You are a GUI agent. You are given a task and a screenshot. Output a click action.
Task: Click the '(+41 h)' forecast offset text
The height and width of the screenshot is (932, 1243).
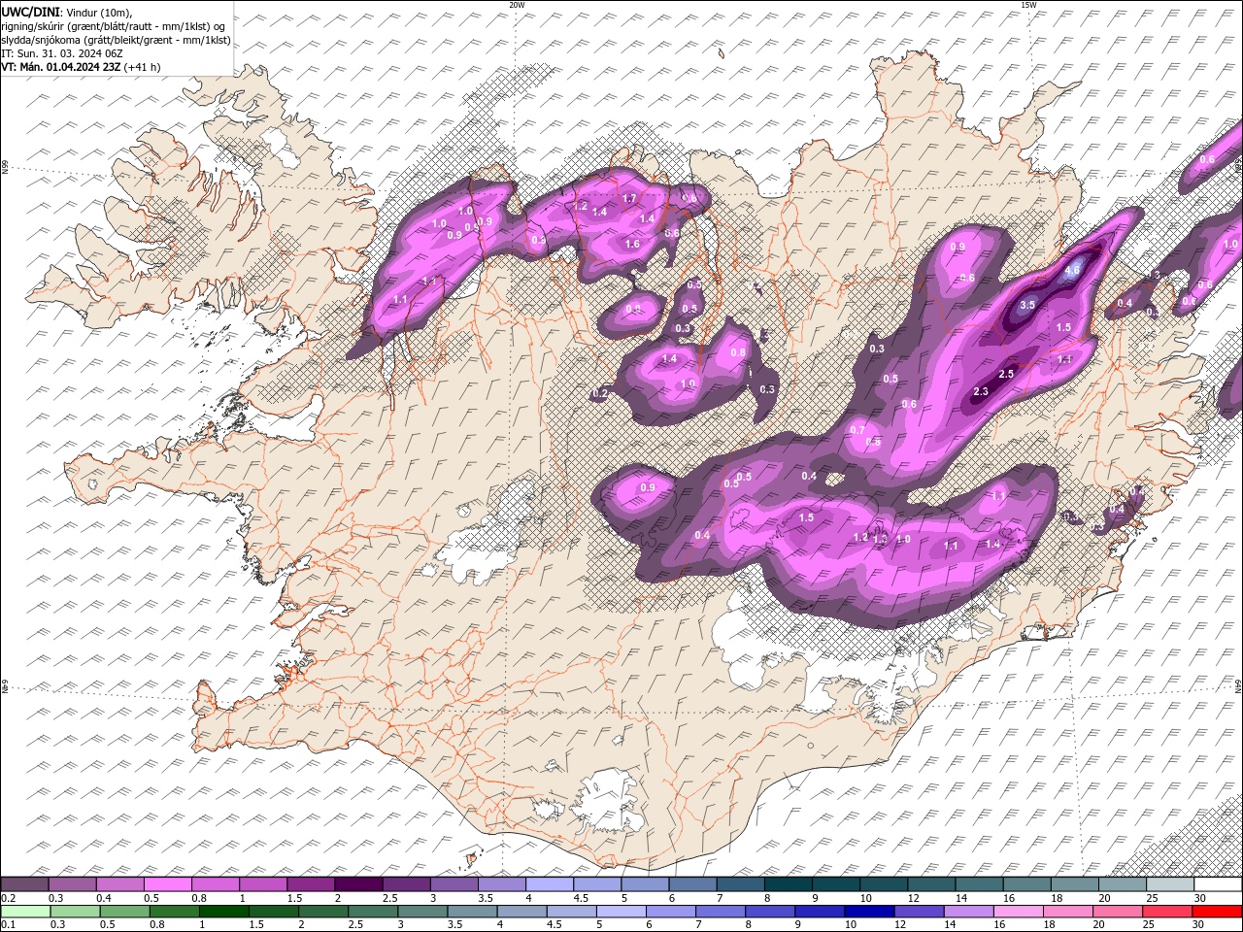tap(142, 67)
